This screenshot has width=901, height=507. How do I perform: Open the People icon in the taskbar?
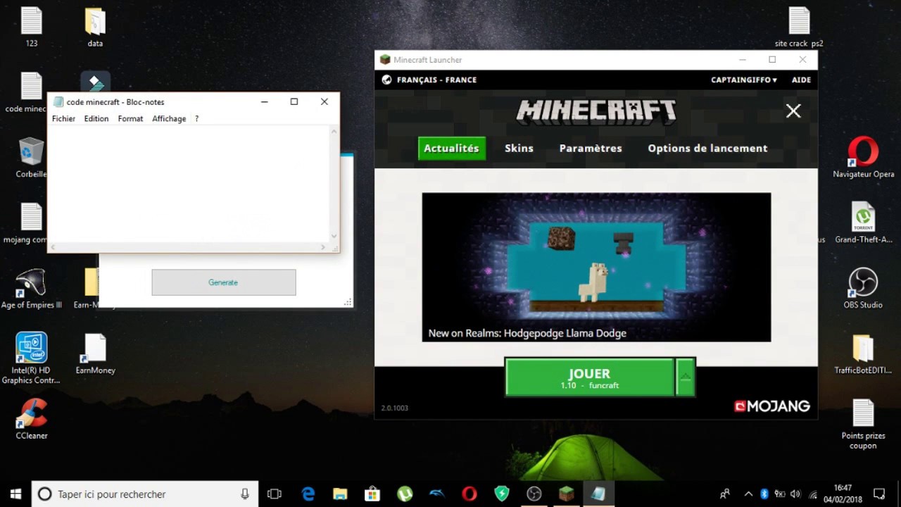click(x=725, y=494)
